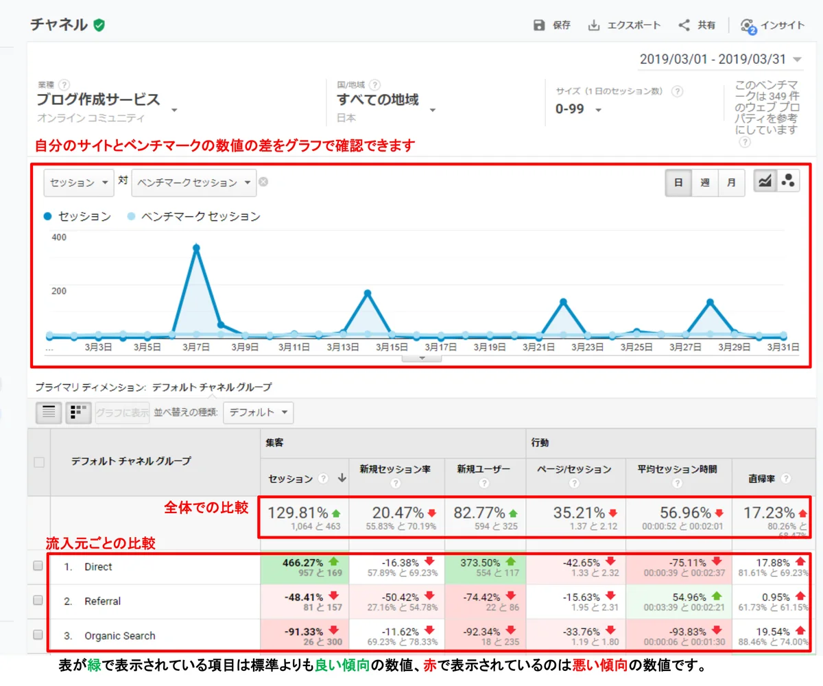Select the pivot grid view icon
The width and height of the screenshot is (823, 686).
tap(78, 412)
